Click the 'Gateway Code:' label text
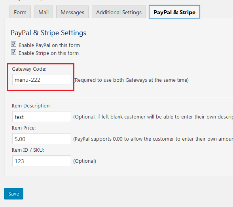This screenshot has width=233, height=207. point(29,69)
